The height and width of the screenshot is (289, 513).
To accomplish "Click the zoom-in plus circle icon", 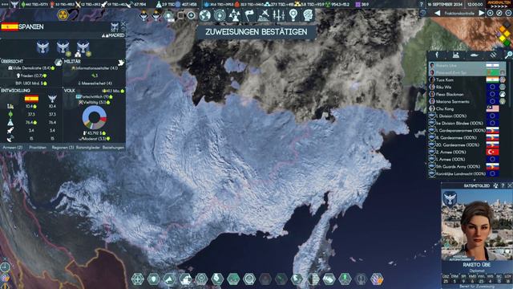I will point(490,13).
